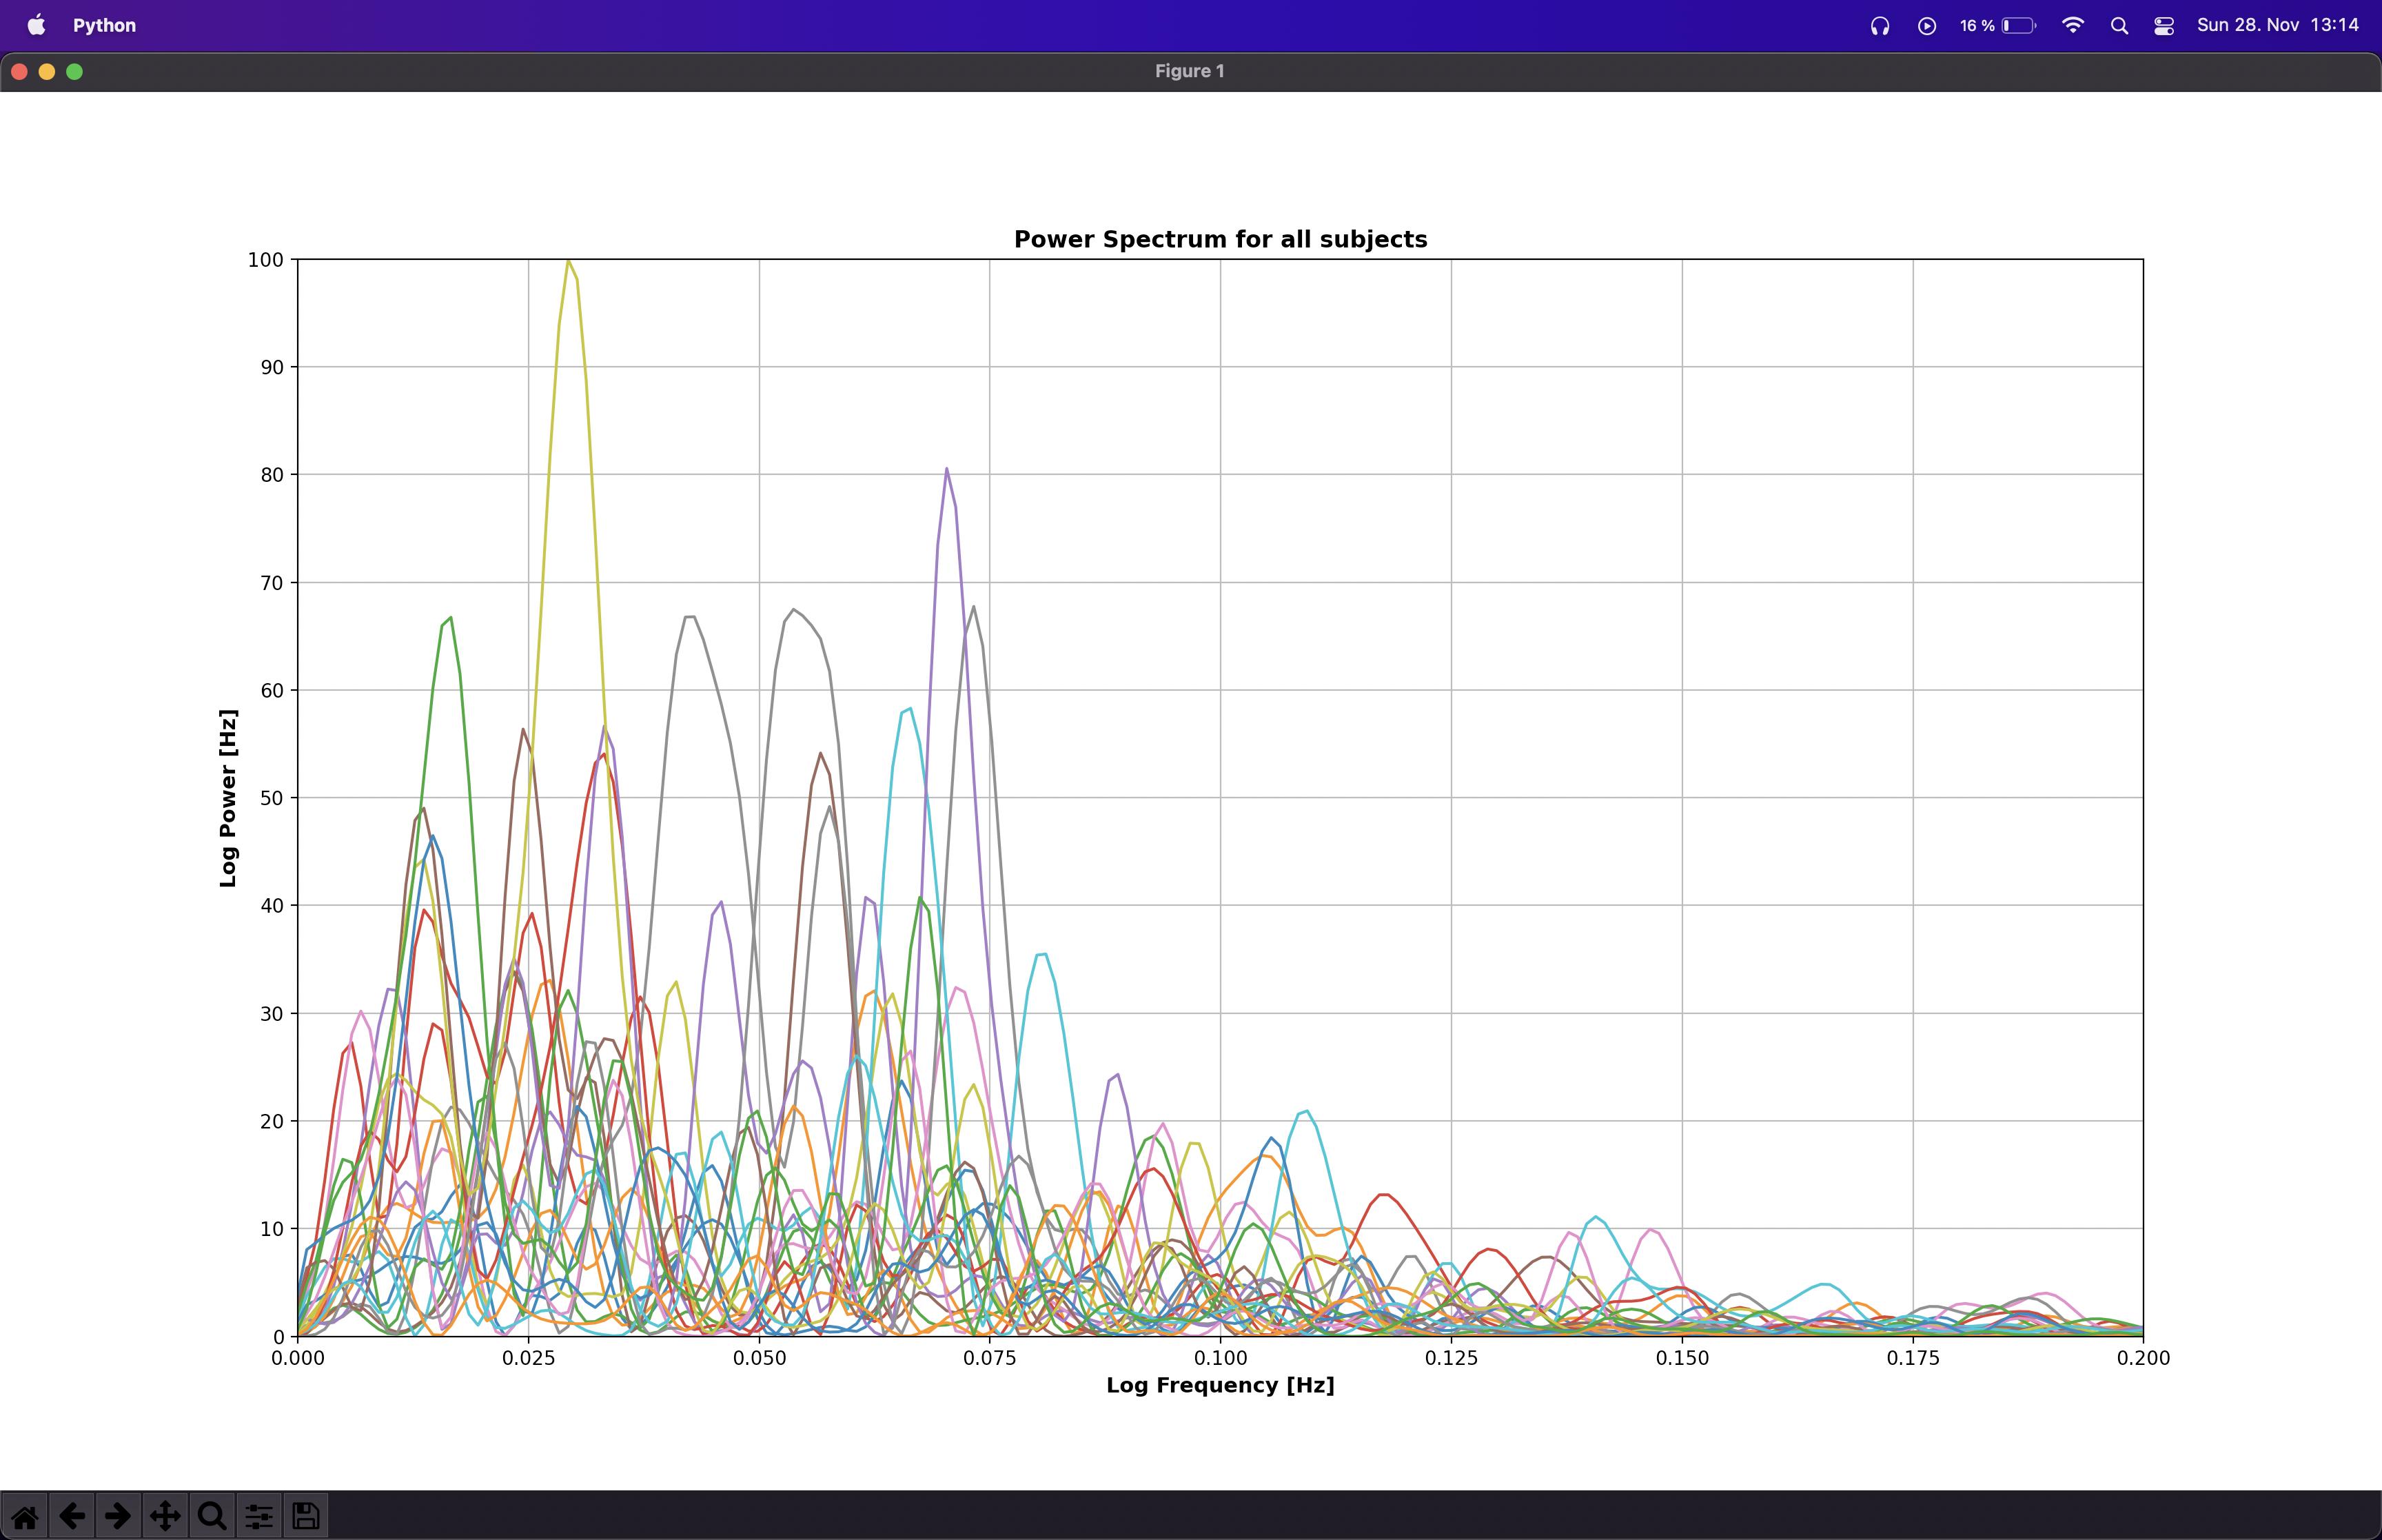This screenshot has height=1540, width=2382.
Task: Activate the Zoom to rectangle tool
Action: pos(212,1516)
